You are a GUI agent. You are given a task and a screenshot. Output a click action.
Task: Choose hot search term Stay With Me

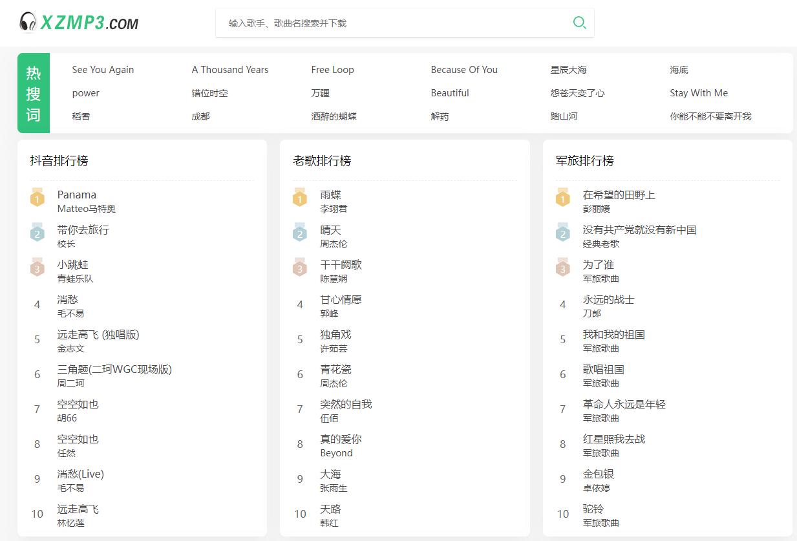698,93
